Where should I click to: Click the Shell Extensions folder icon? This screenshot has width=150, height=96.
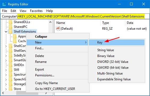[11, 32]
